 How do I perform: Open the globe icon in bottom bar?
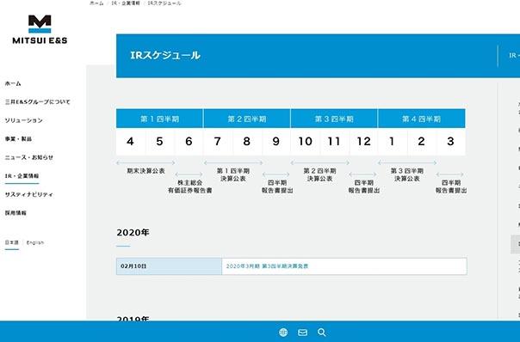(x=283, y=332)
